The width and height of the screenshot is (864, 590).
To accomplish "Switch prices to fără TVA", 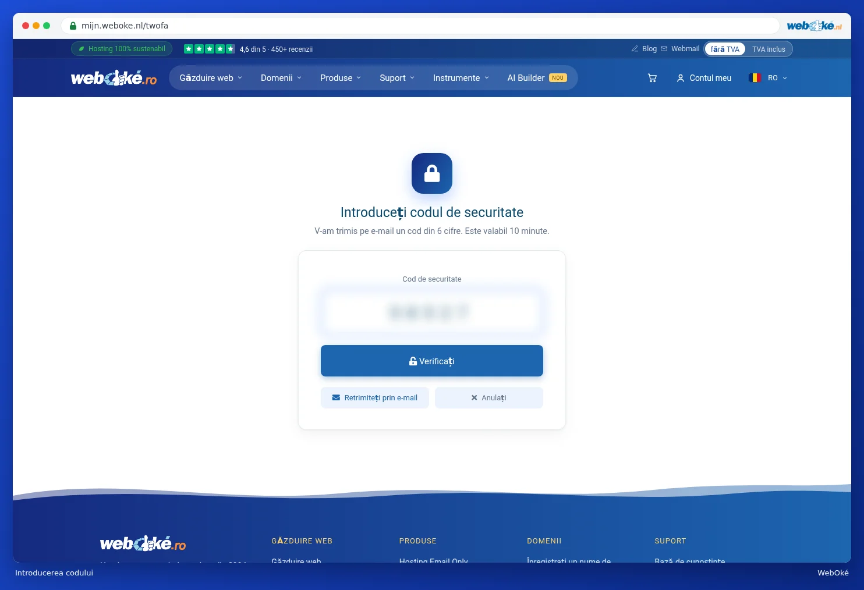I will 725,49.
